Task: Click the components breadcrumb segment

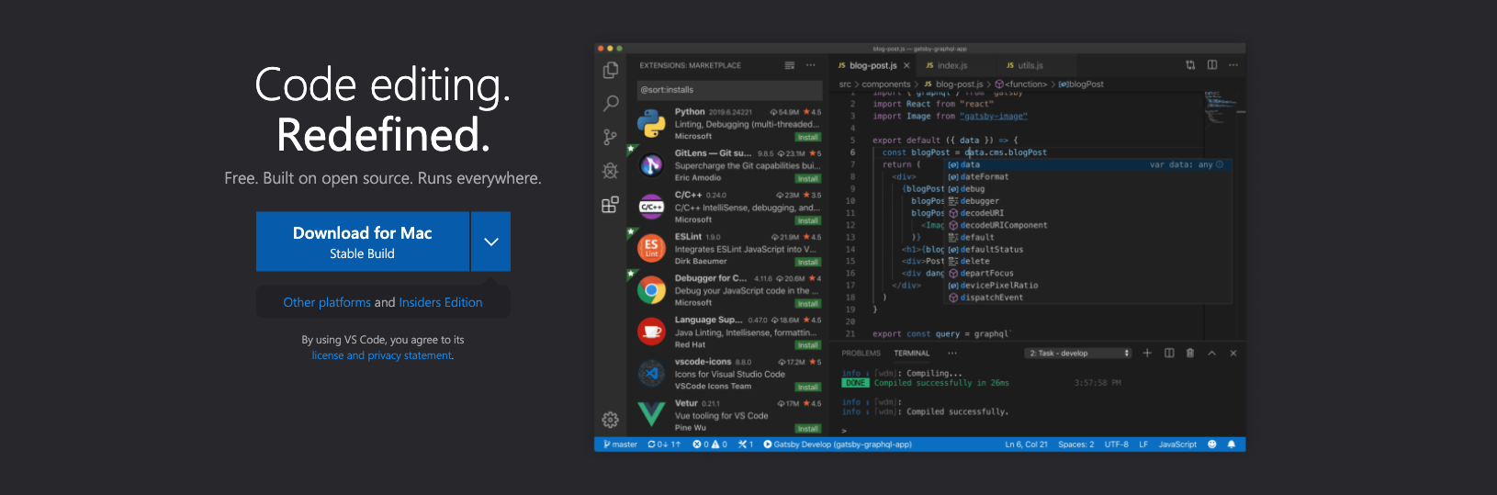Action: [x=886, y=84]
